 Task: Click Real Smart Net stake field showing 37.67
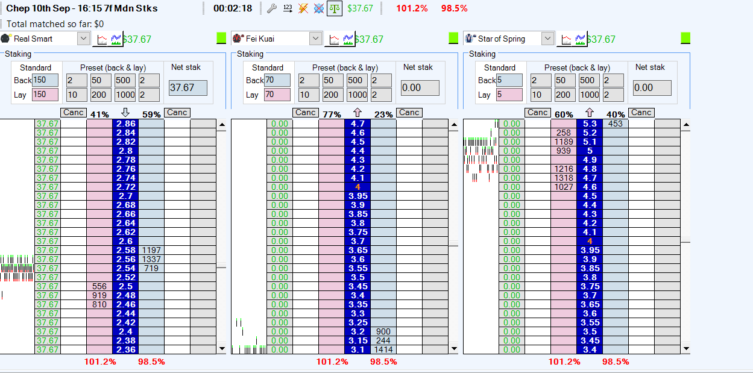(188, 87)
